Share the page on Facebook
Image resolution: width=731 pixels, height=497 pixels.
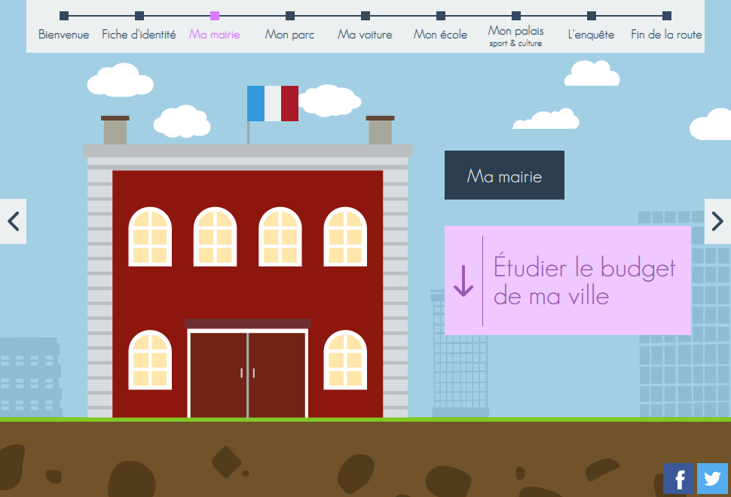[x=678, y=478]
